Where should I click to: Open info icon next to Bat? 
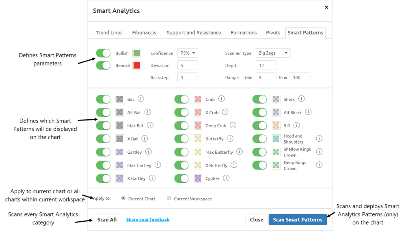point(140,99)
